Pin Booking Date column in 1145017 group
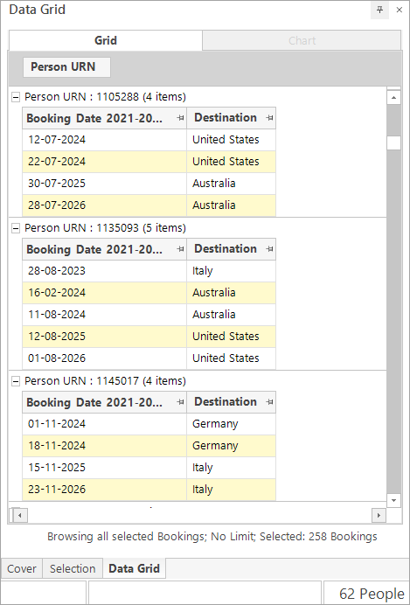The width and height of the screenshot is (410, 605). 180,402
